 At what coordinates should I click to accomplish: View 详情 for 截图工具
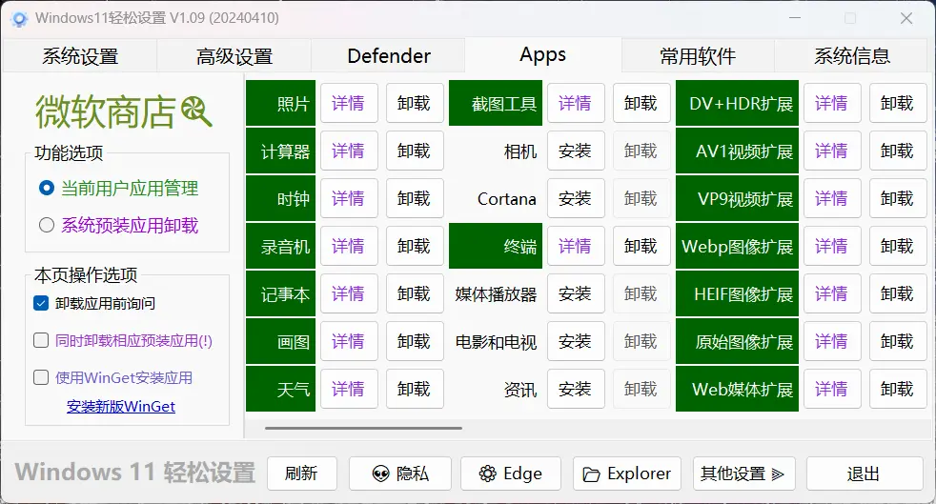pyautogui.click(x=576, y=103)
